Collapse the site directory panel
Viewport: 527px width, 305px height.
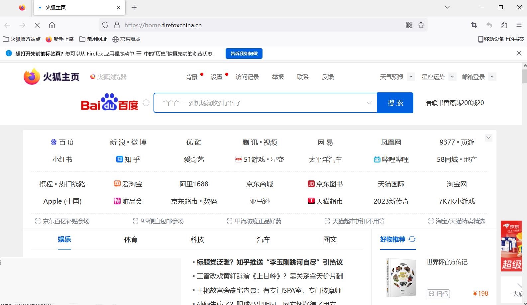pos(488,138)
